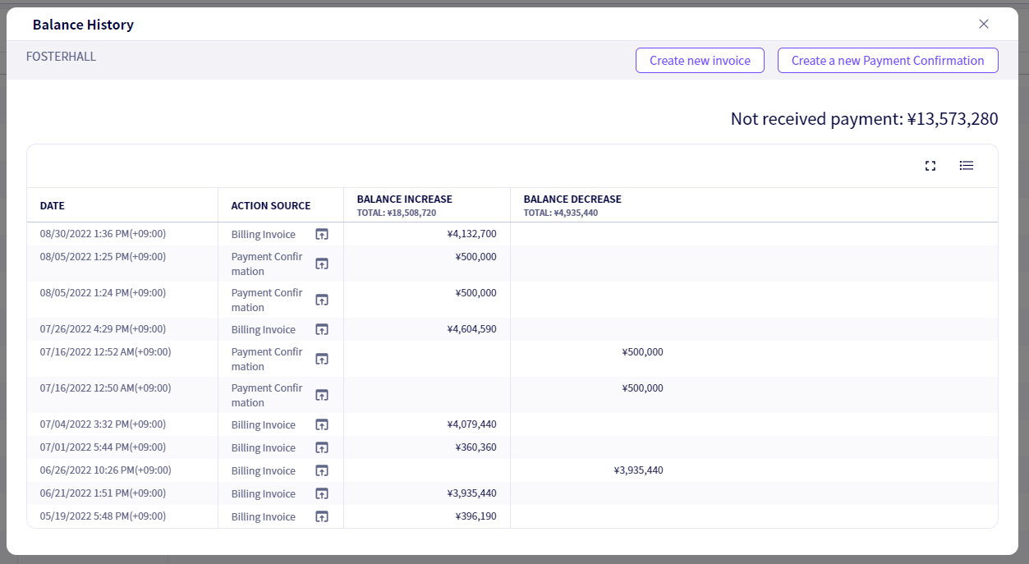Click the ¥3,935,440 balance decrease value
1029x564 pixels.
click(x=638, y=470)
